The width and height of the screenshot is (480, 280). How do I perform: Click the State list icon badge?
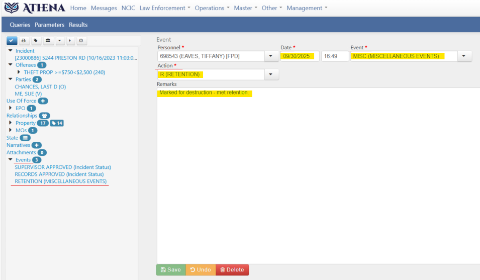25,138
